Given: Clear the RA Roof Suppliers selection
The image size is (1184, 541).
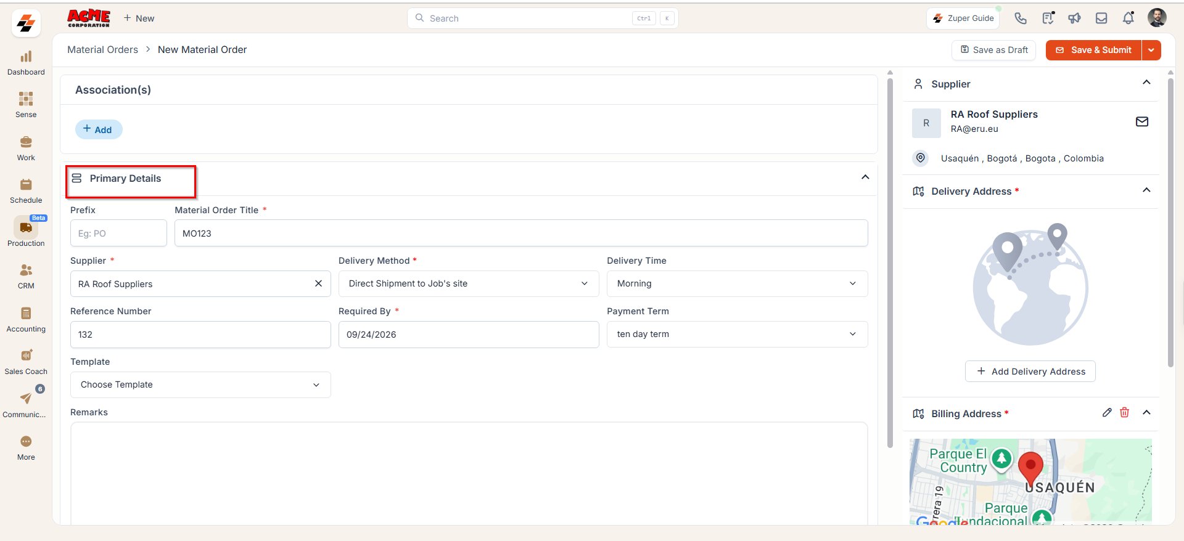Looking at the screenshot, I should [x=318, y=283].
